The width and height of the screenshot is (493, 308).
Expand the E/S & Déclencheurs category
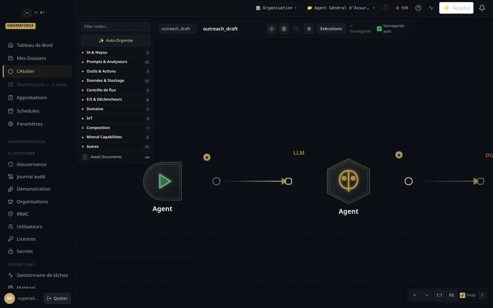(116, 100)
